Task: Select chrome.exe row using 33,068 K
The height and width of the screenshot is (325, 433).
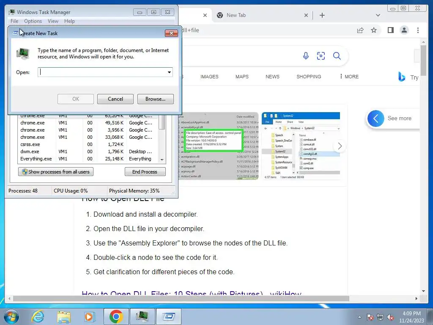Action: [x=88, y=137]
